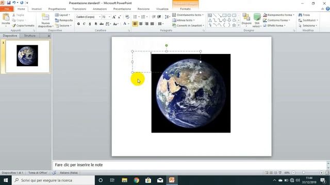
Task: Select the star shape
Action: coord(234,25)
